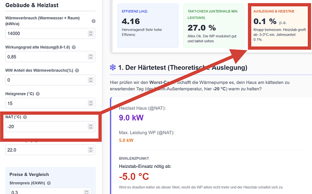Click the NAT field containing -20
The image size is (312, 194).
tap(50, 126)
